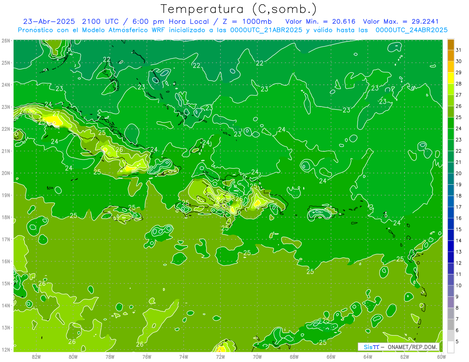Image resolution: width=469 pixels, height=362 pixels.
Task: Click the "29" label on the color scale
Action: pos(459,73)
